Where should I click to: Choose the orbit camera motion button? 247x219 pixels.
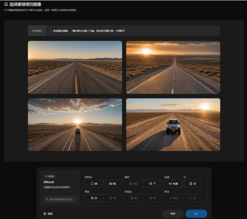(173, 184)
